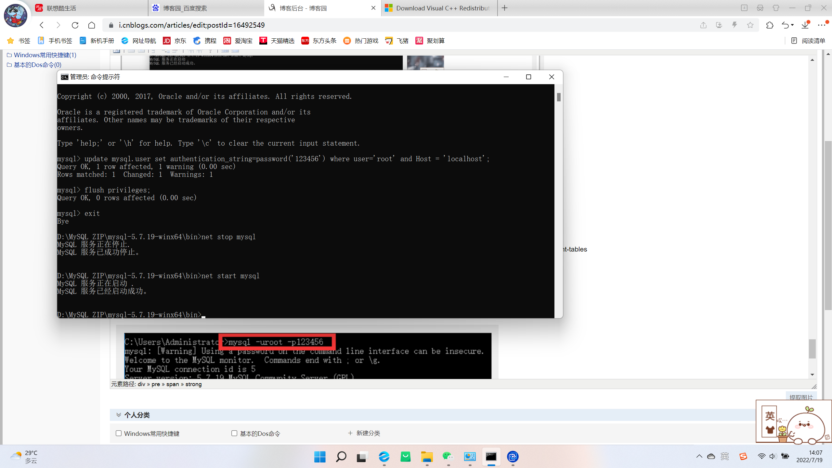Screen dimensions: 832x468
Task: Click the taskbar search magnifier
Action: coord(341,457)
